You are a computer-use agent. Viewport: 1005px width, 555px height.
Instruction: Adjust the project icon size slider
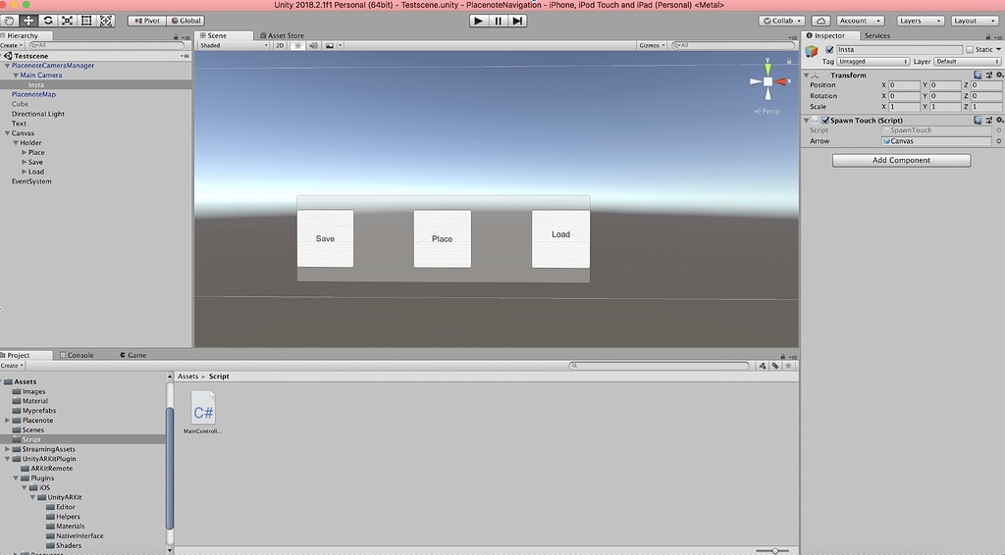point(772,550)
